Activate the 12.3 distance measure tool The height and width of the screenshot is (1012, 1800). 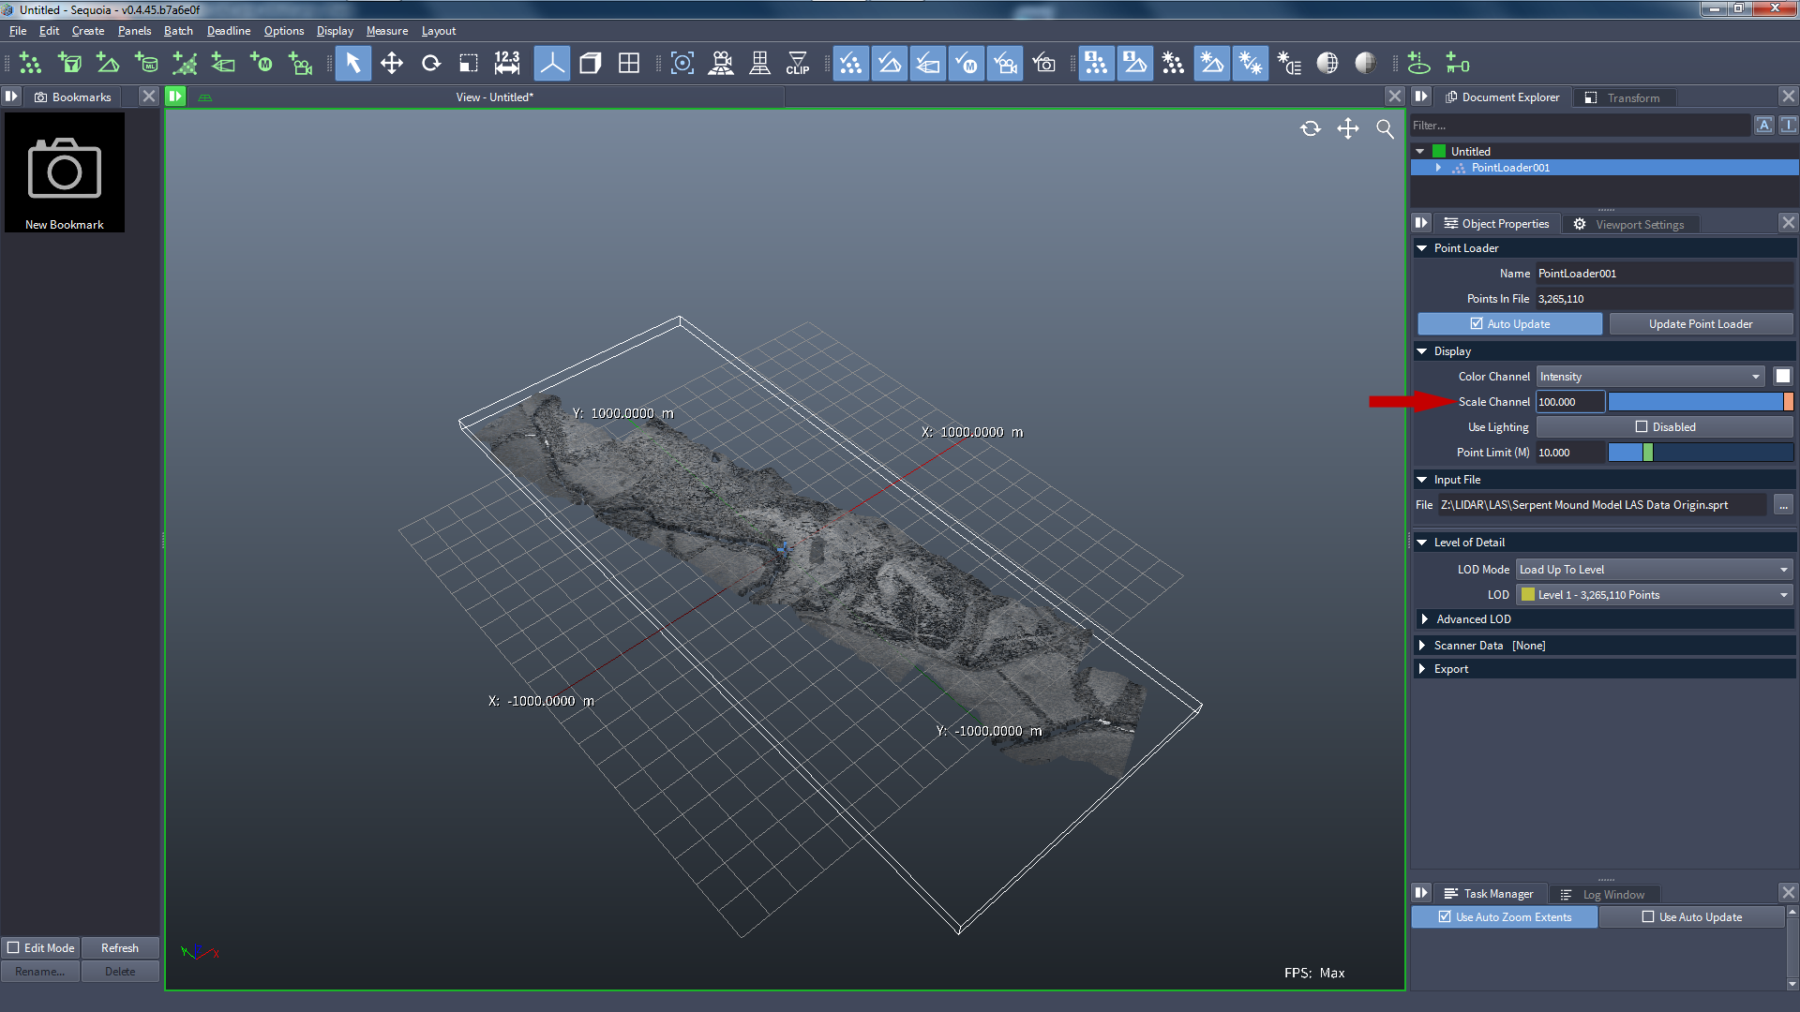506,64
